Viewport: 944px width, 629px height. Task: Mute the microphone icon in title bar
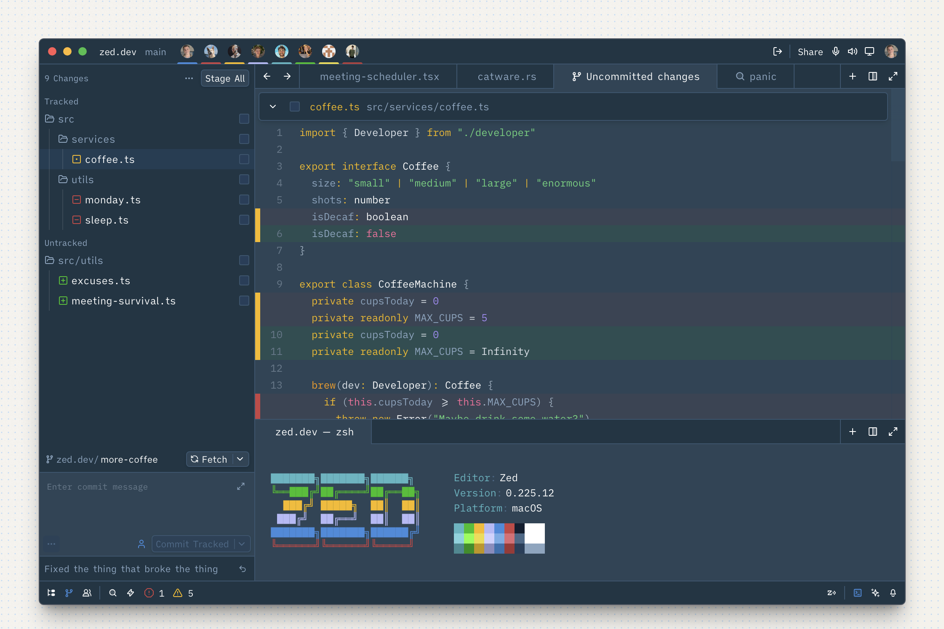836,51
